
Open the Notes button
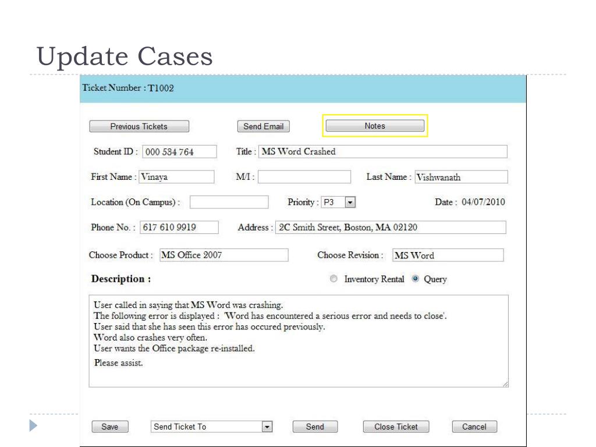tap(375, 126)
